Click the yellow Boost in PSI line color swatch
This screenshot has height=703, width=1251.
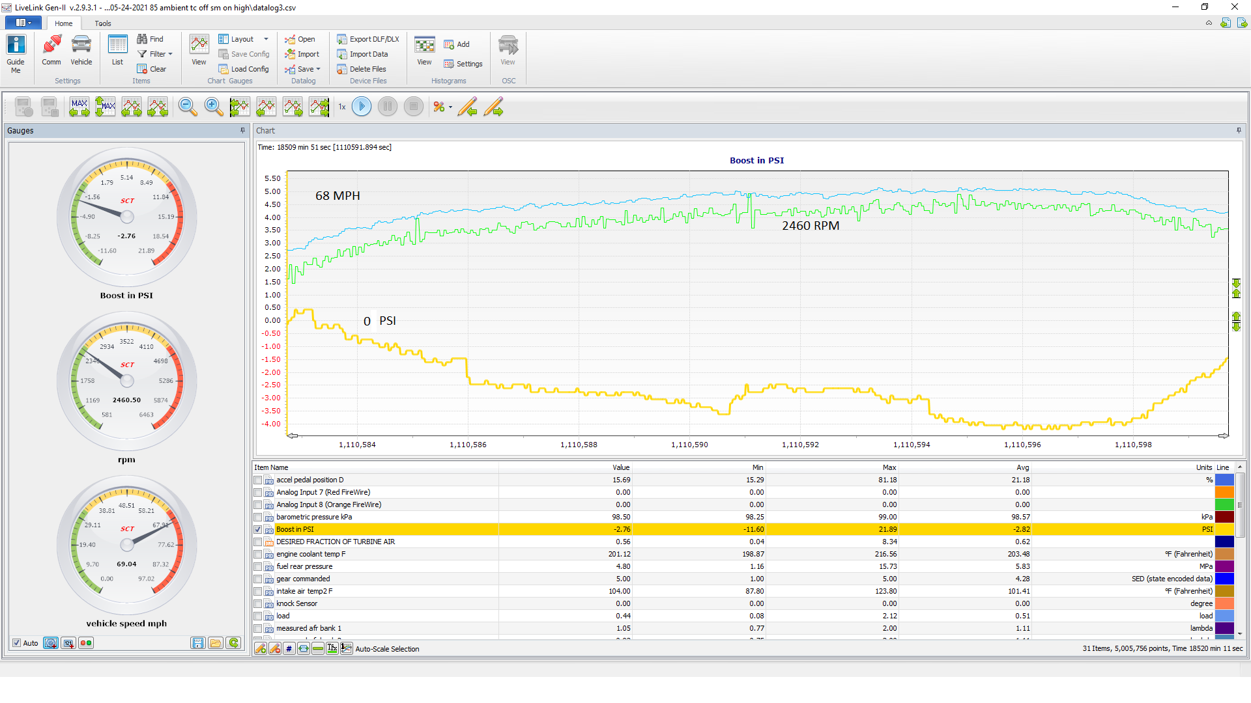point(1224,530)
